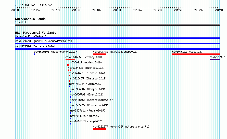Select the purple bar under nsv6578927

pos(215,60)
